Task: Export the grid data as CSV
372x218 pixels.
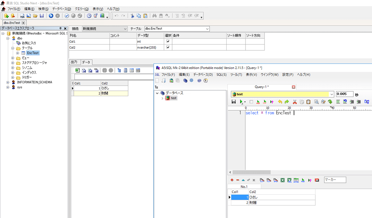Action: (x=261, y=180)
